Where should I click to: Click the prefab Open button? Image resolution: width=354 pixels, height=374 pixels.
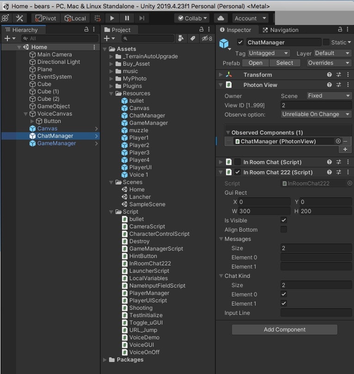[x=255, y=63]
